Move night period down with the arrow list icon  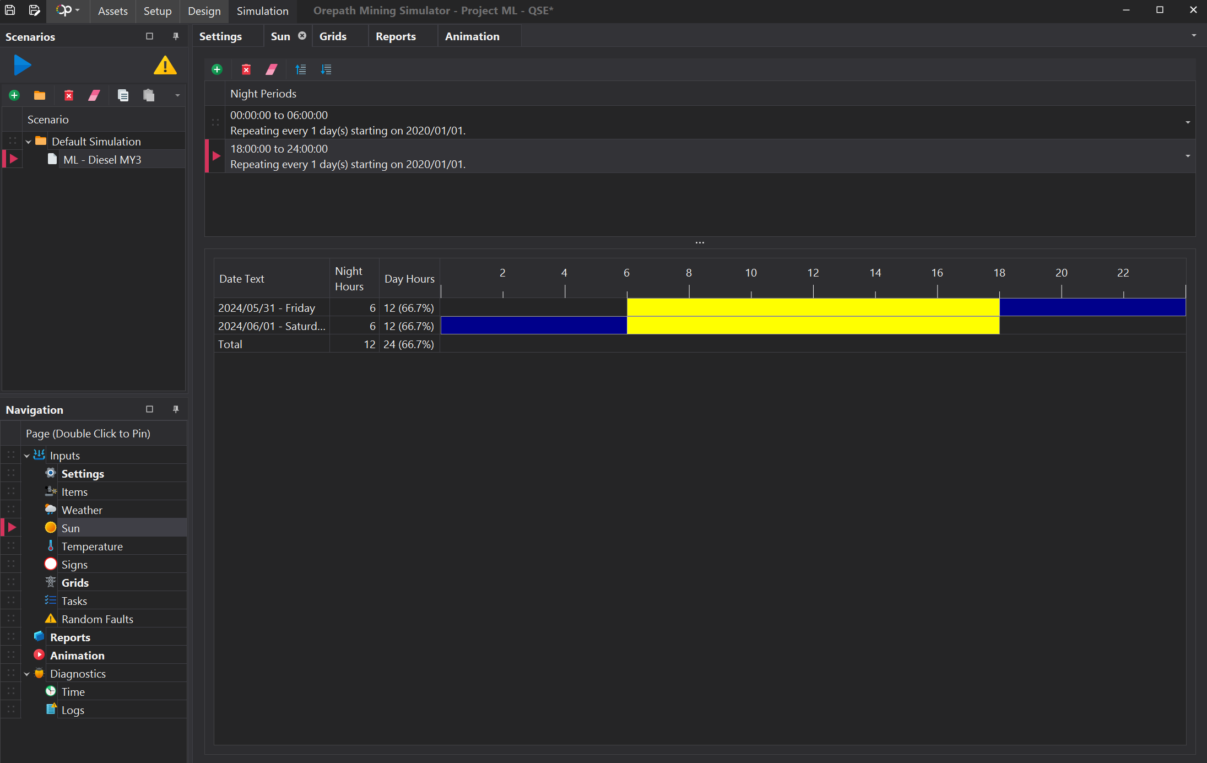(x=326, y=69)
